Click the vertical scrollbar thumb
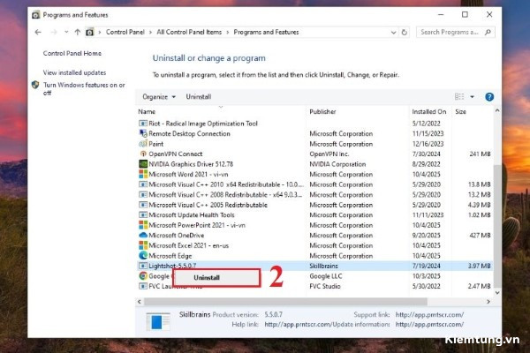This screenshot has width=530, height=353. pyautogui.click(x=497, y=226)
